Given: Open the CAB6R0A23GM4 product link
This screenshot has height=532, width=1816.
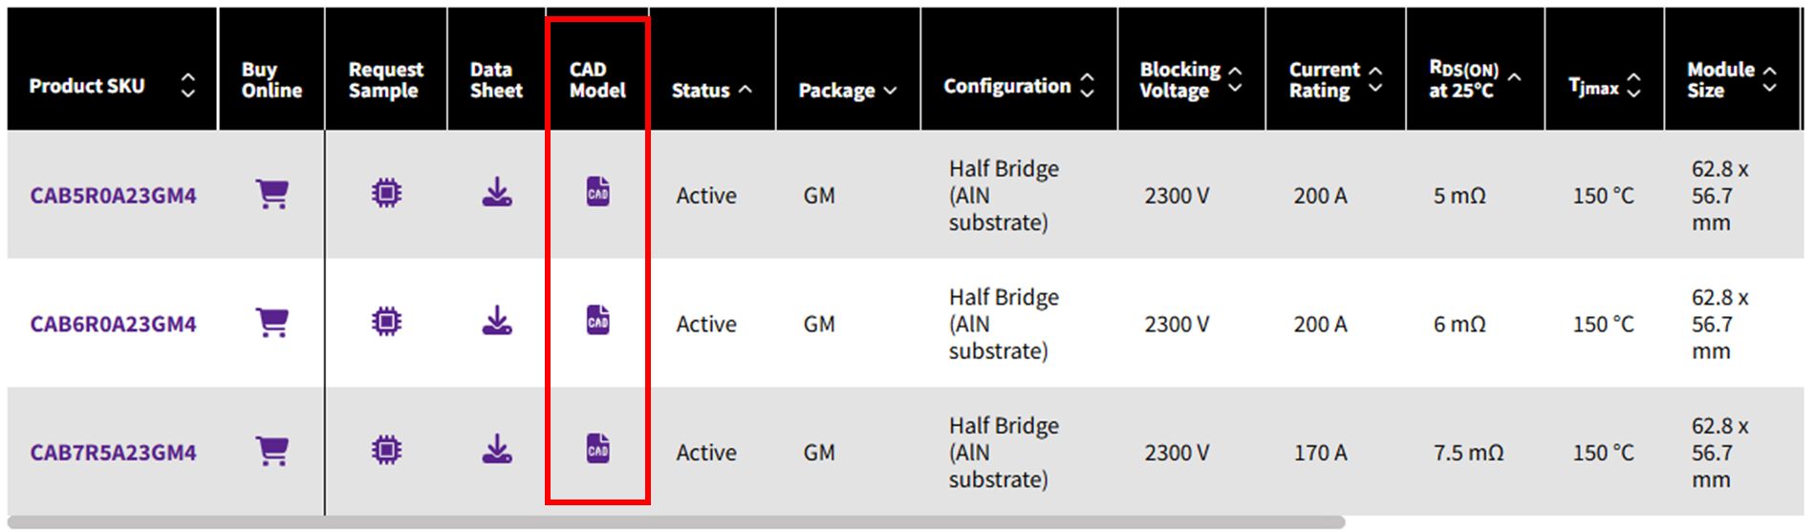Looking at the screenshot, I should coord(113,324).
